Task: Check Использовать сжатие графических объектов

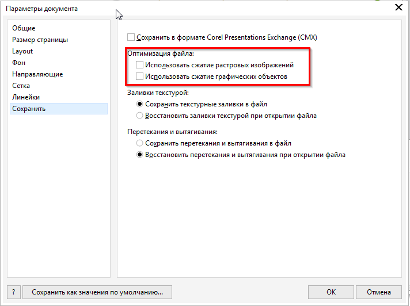Action: point(139,76)
